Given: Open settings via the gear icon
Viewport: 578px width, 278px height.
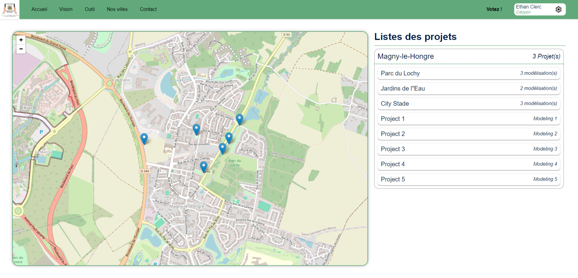Looking at the screenshot, I should click(x=558, y=9).
